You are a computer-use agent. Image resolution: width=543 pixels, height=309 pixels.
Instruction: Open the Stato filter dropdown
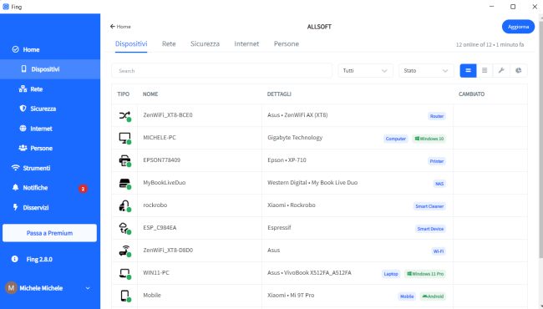[426, 71]
